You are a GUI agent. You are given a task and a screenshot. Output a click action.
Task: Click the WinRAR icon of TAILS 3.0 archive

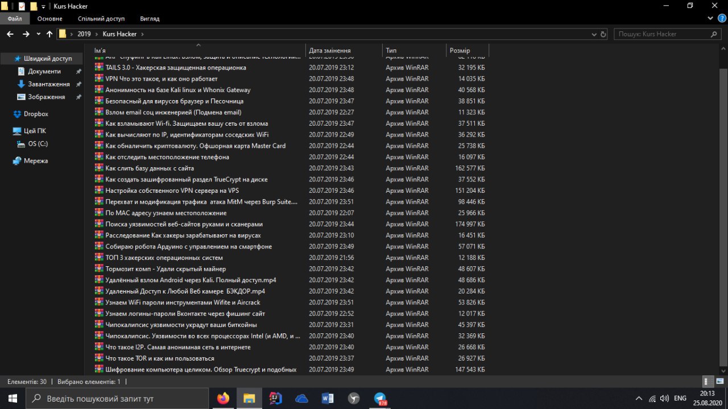(98, 67)
